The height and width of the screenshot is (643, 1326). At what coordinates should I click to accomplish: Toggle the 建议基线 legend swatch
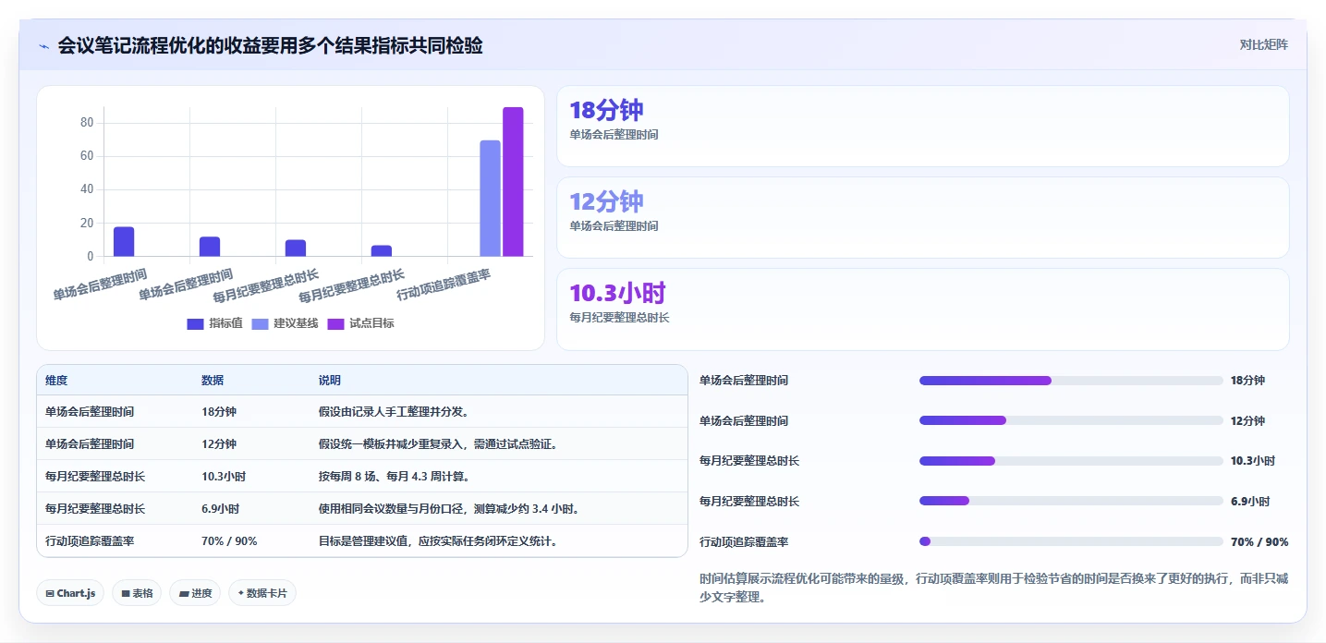click(x=260, y=323)
